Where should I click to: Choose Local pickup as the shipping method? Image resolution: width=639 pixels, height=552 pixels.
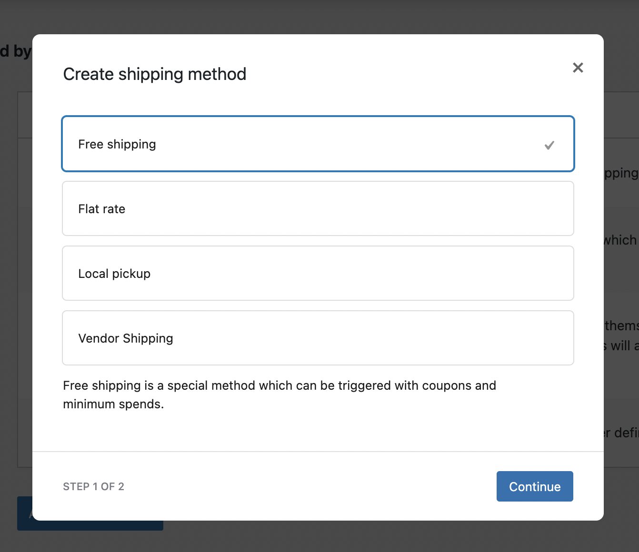tap(318, 273)
